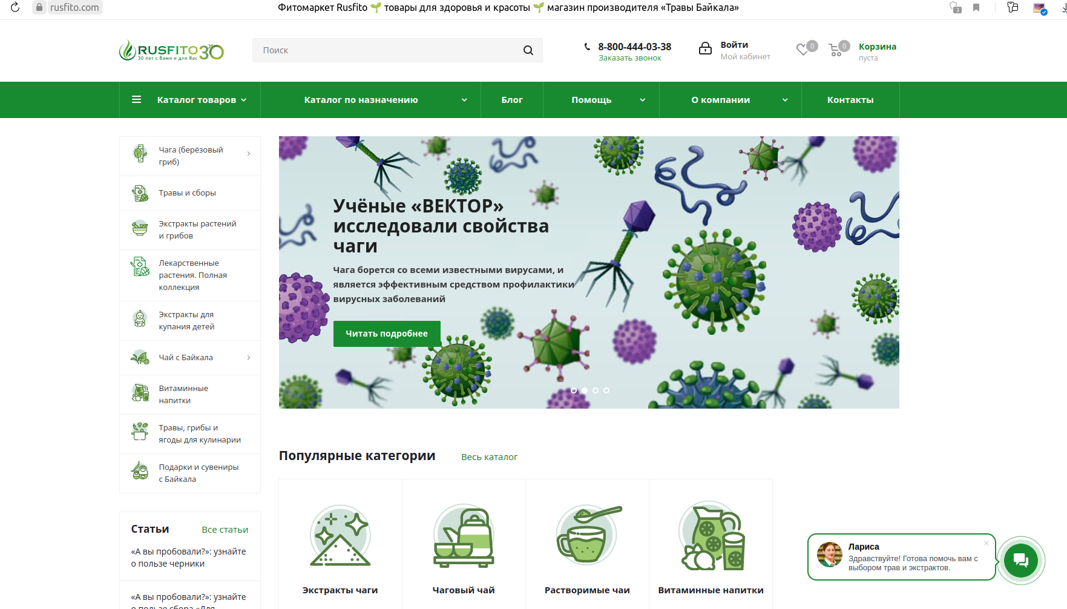The image size is (1067, 609).
Task: Expand the Помощь menu chevron
Action: tap(643, 100)
